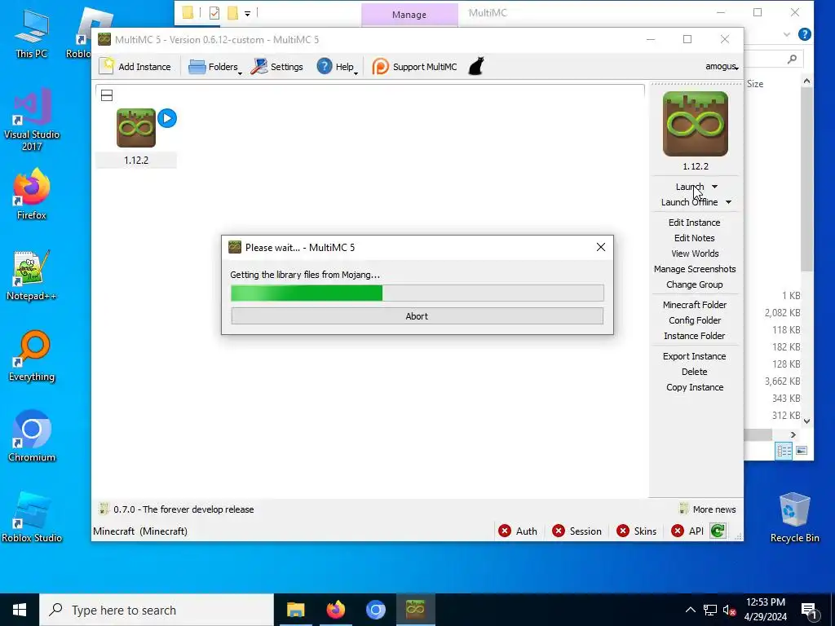This screenshot has height=626, width=835.
Task: Open Roblox Studio desktop shortcut
Action: point(32,518)
